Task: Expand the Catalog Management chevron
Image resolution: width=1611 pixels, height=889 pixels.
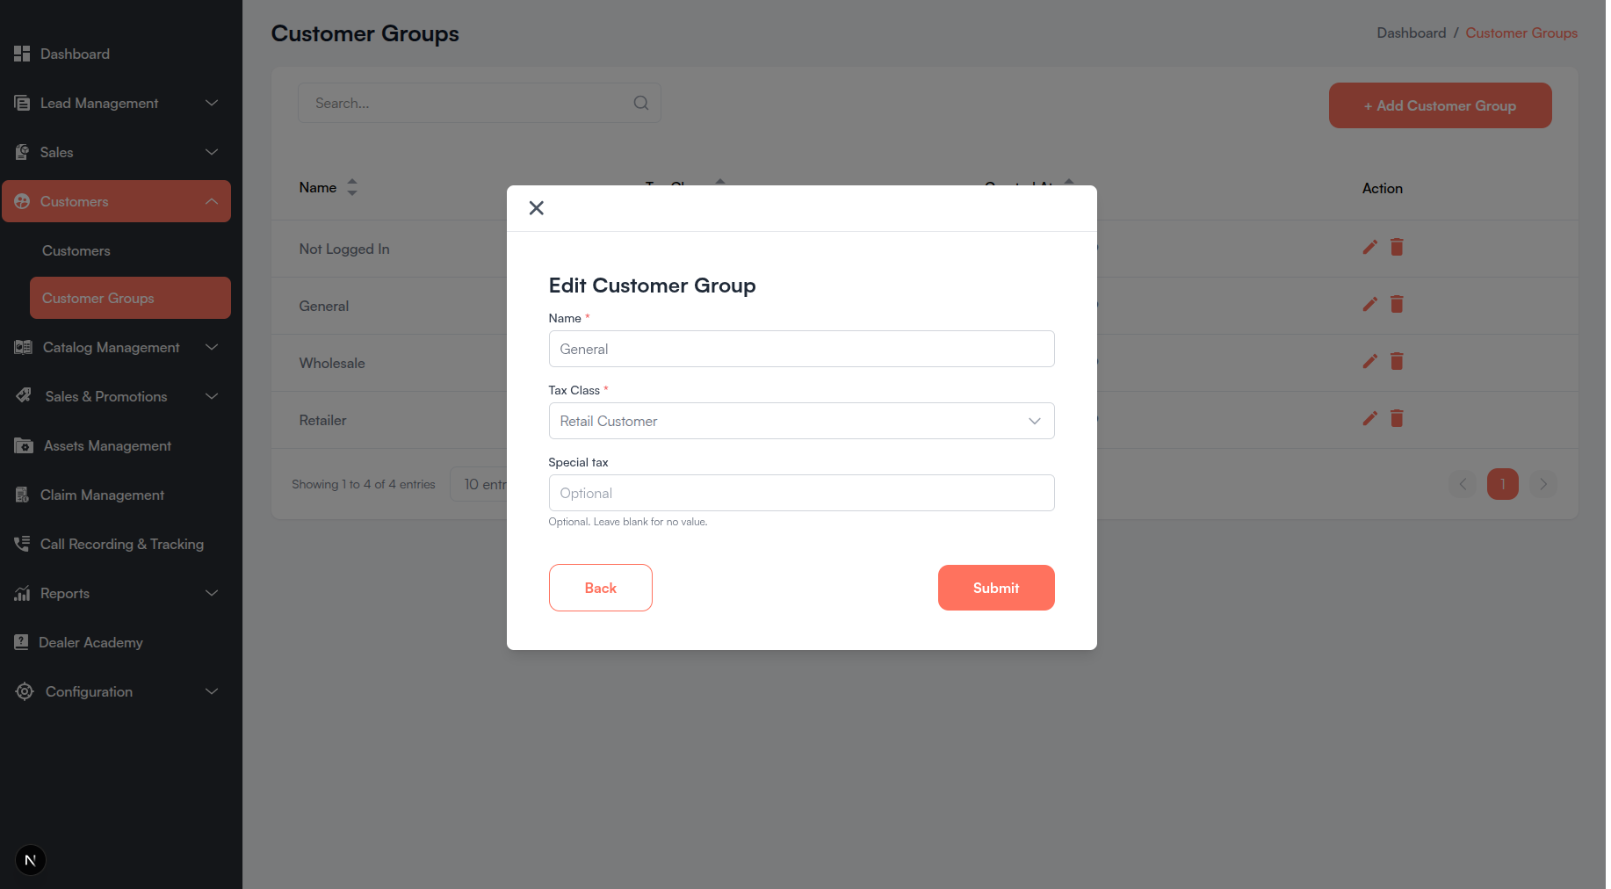Action: (212, 347)
